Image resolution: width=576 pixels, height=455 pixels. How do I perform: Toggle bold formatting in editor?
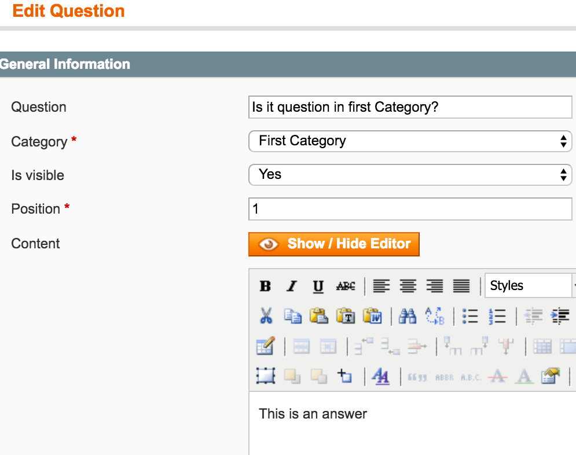click(x=265, y=286)
